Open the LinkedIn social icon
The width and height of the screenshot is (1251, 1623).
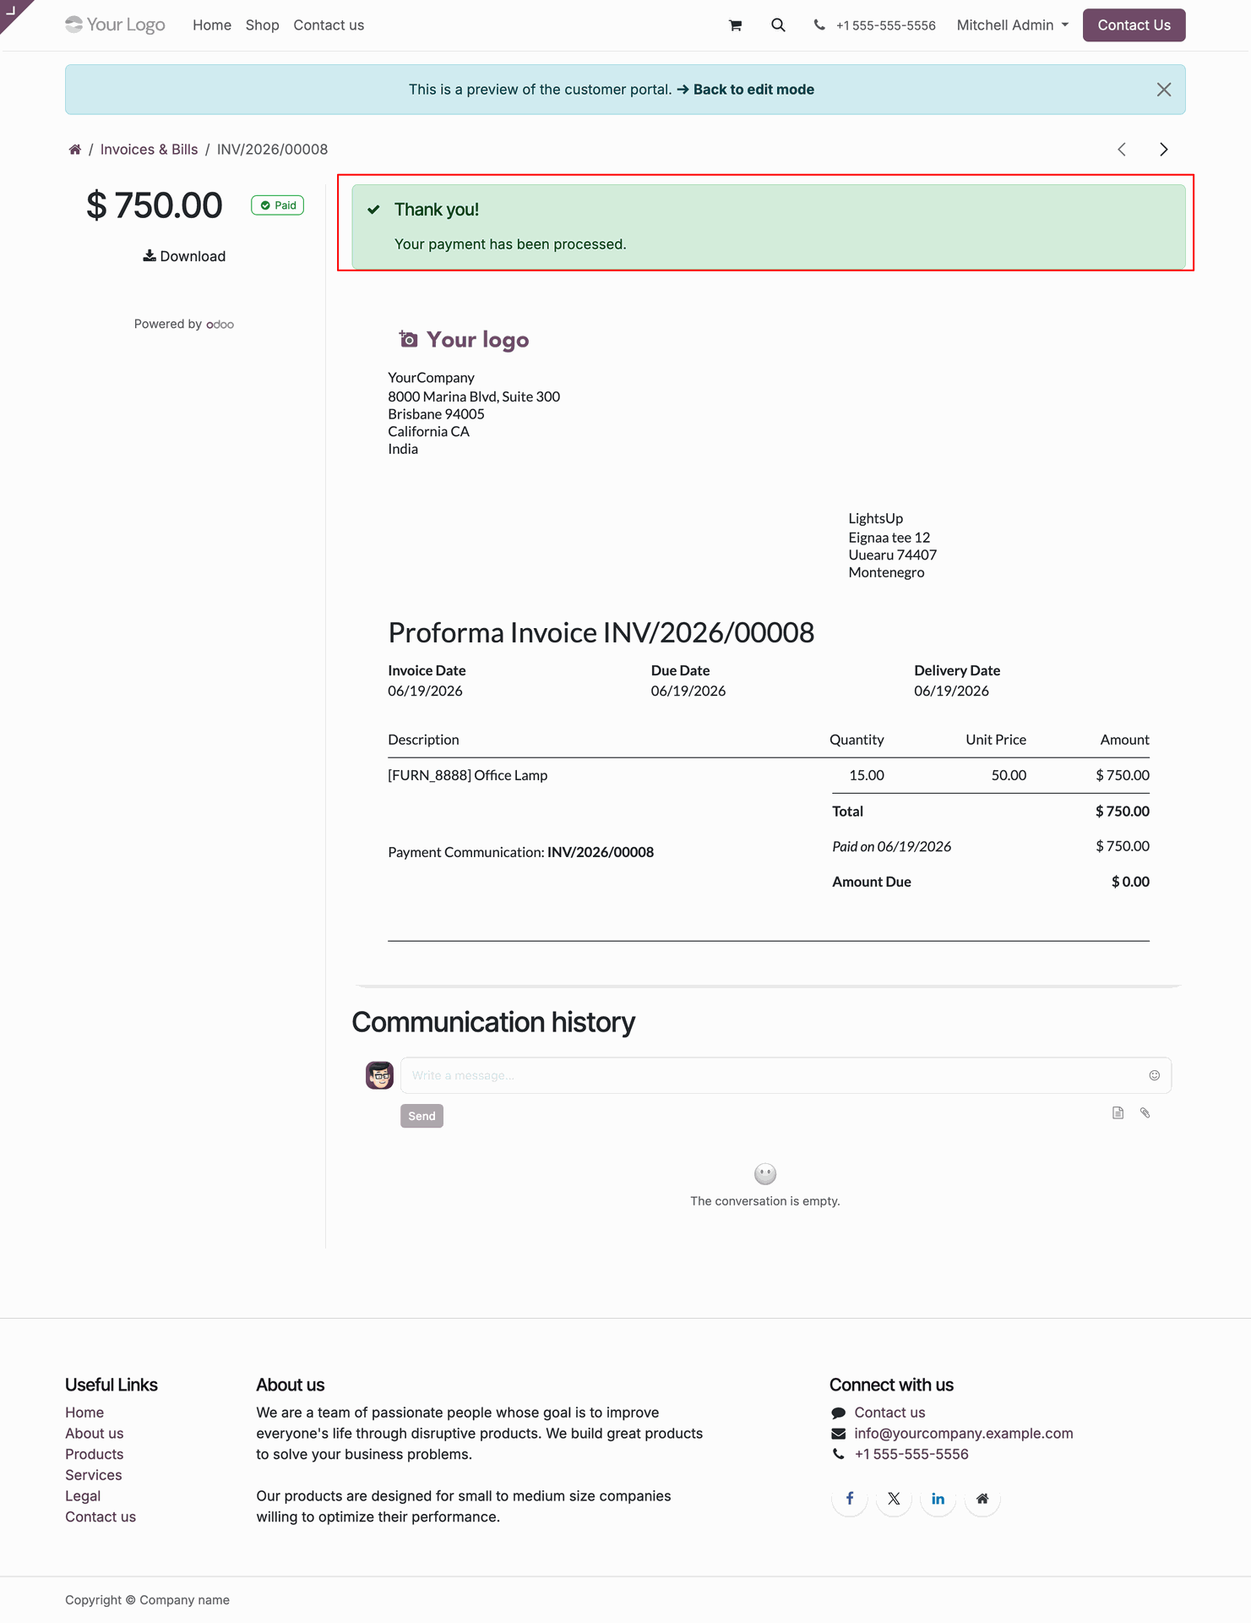(x=938, y=1499)
